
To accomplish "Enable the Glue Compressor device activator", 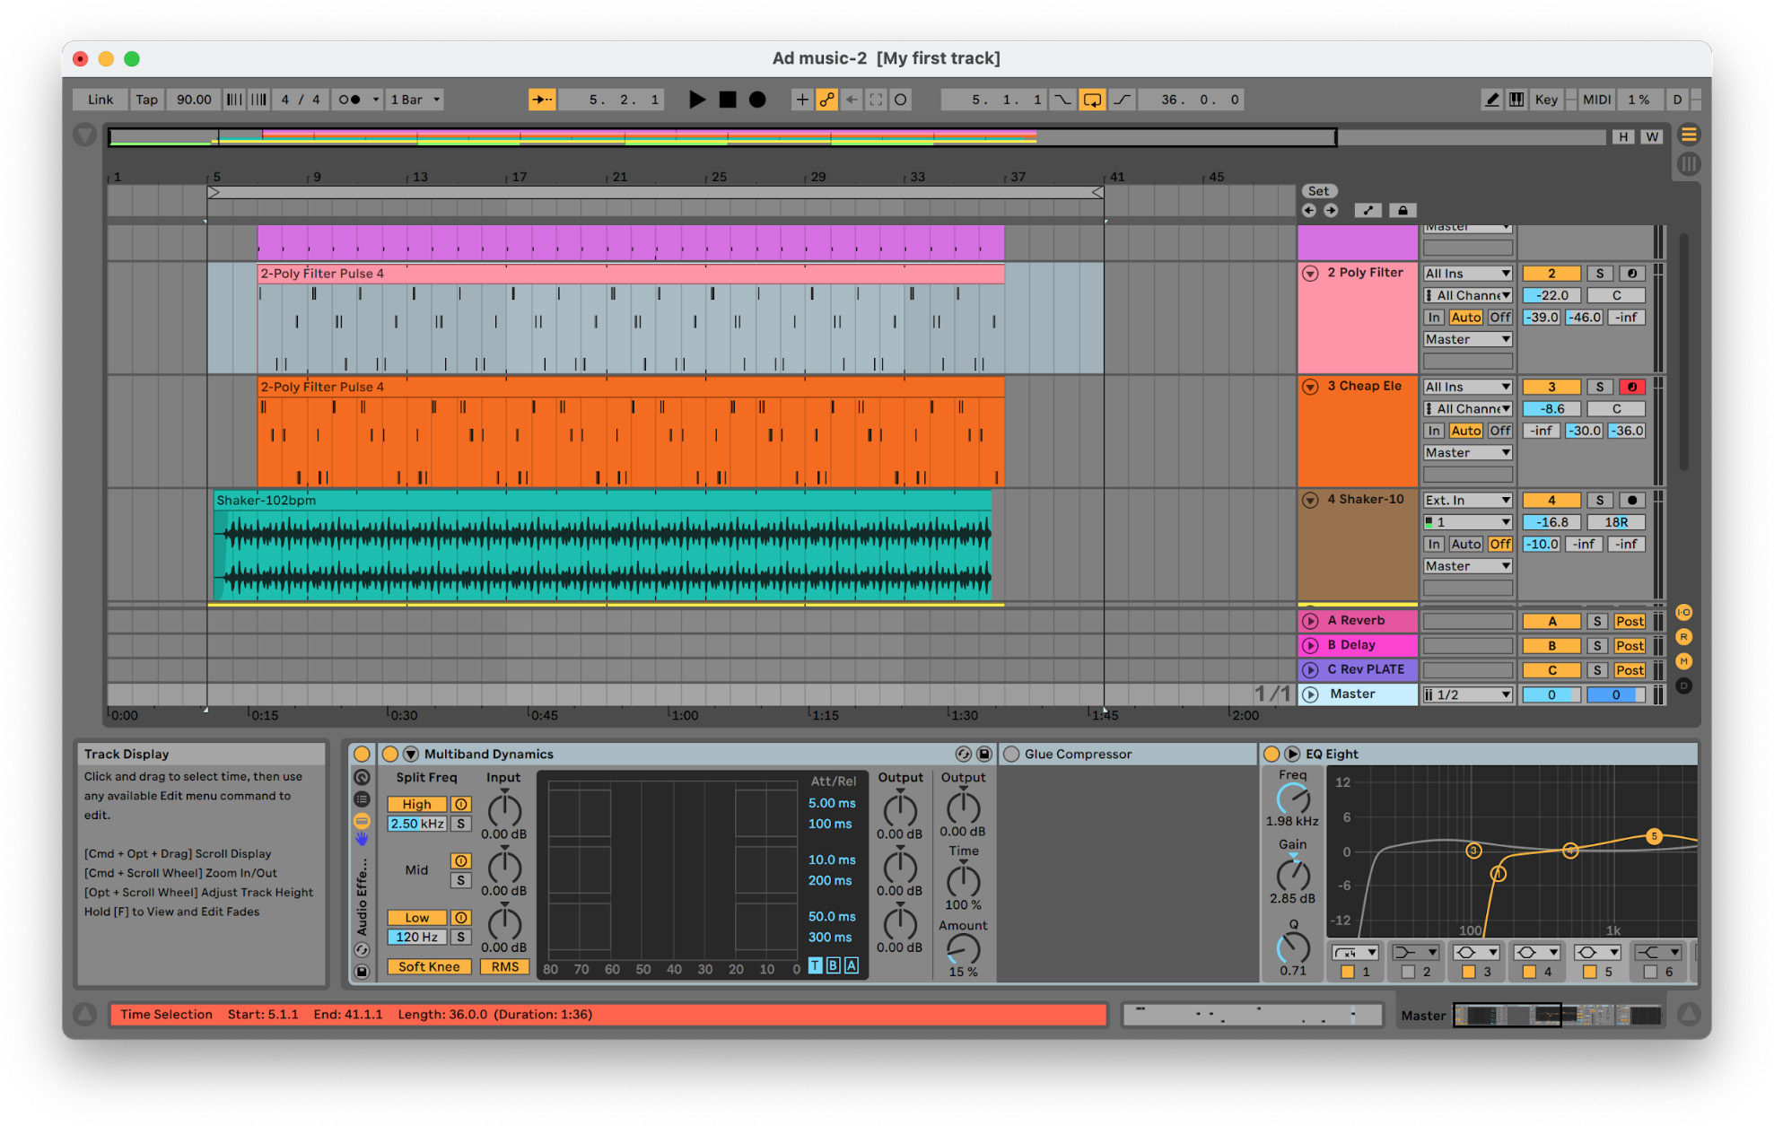I will [1011, 754].
